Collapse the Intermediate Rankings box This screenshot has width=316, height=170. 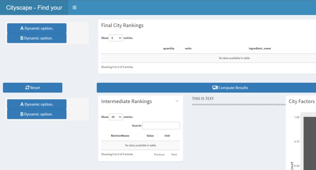point(177,101)
